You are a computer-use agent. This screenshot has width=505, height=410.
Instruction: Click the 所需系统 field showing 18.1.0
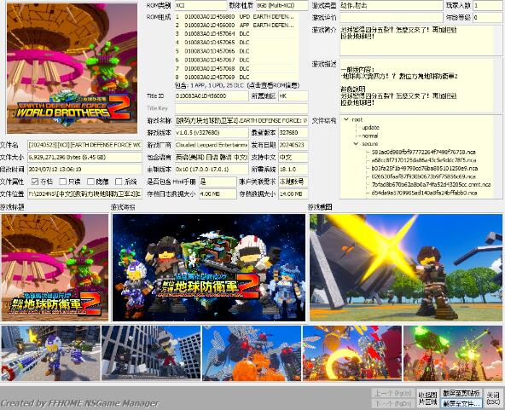coord(293,170)
